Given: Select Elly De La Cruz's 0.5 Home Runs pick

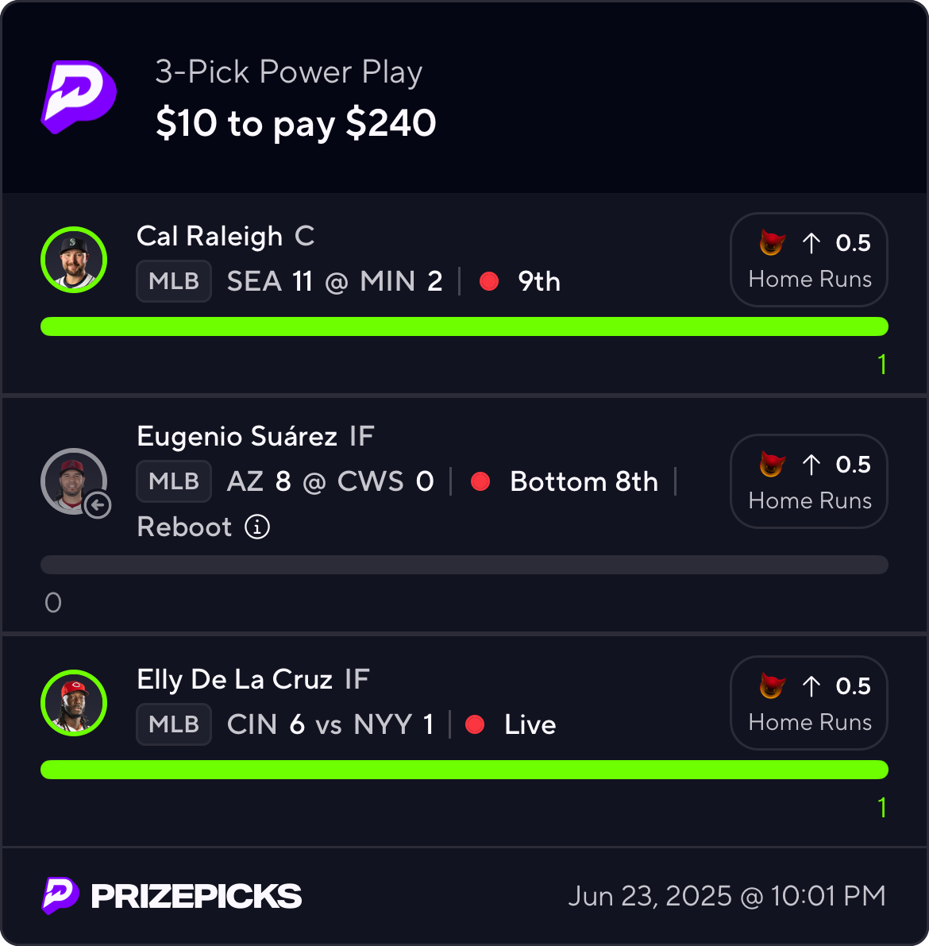Looking at the screenshot, I should [x=808, y=703].
